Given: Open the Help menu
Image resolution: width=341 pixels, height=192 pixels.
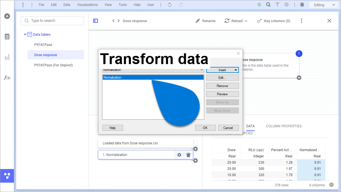Looking at the screenshot, I should (x=137, y=5).
